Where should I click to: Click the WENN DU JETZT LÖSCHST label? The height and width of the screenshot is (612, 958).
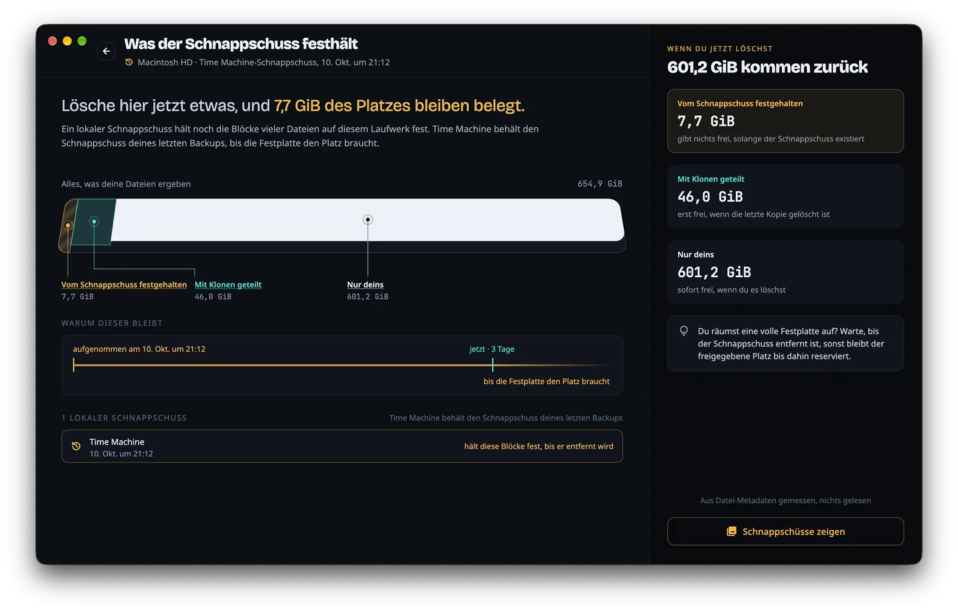(720, 49)
